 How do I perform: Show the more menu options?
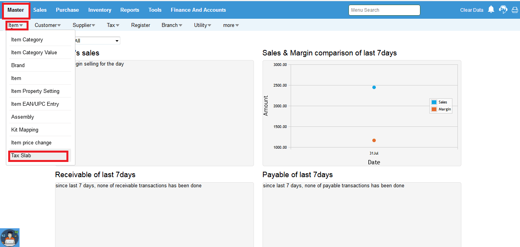coord(231,25)
